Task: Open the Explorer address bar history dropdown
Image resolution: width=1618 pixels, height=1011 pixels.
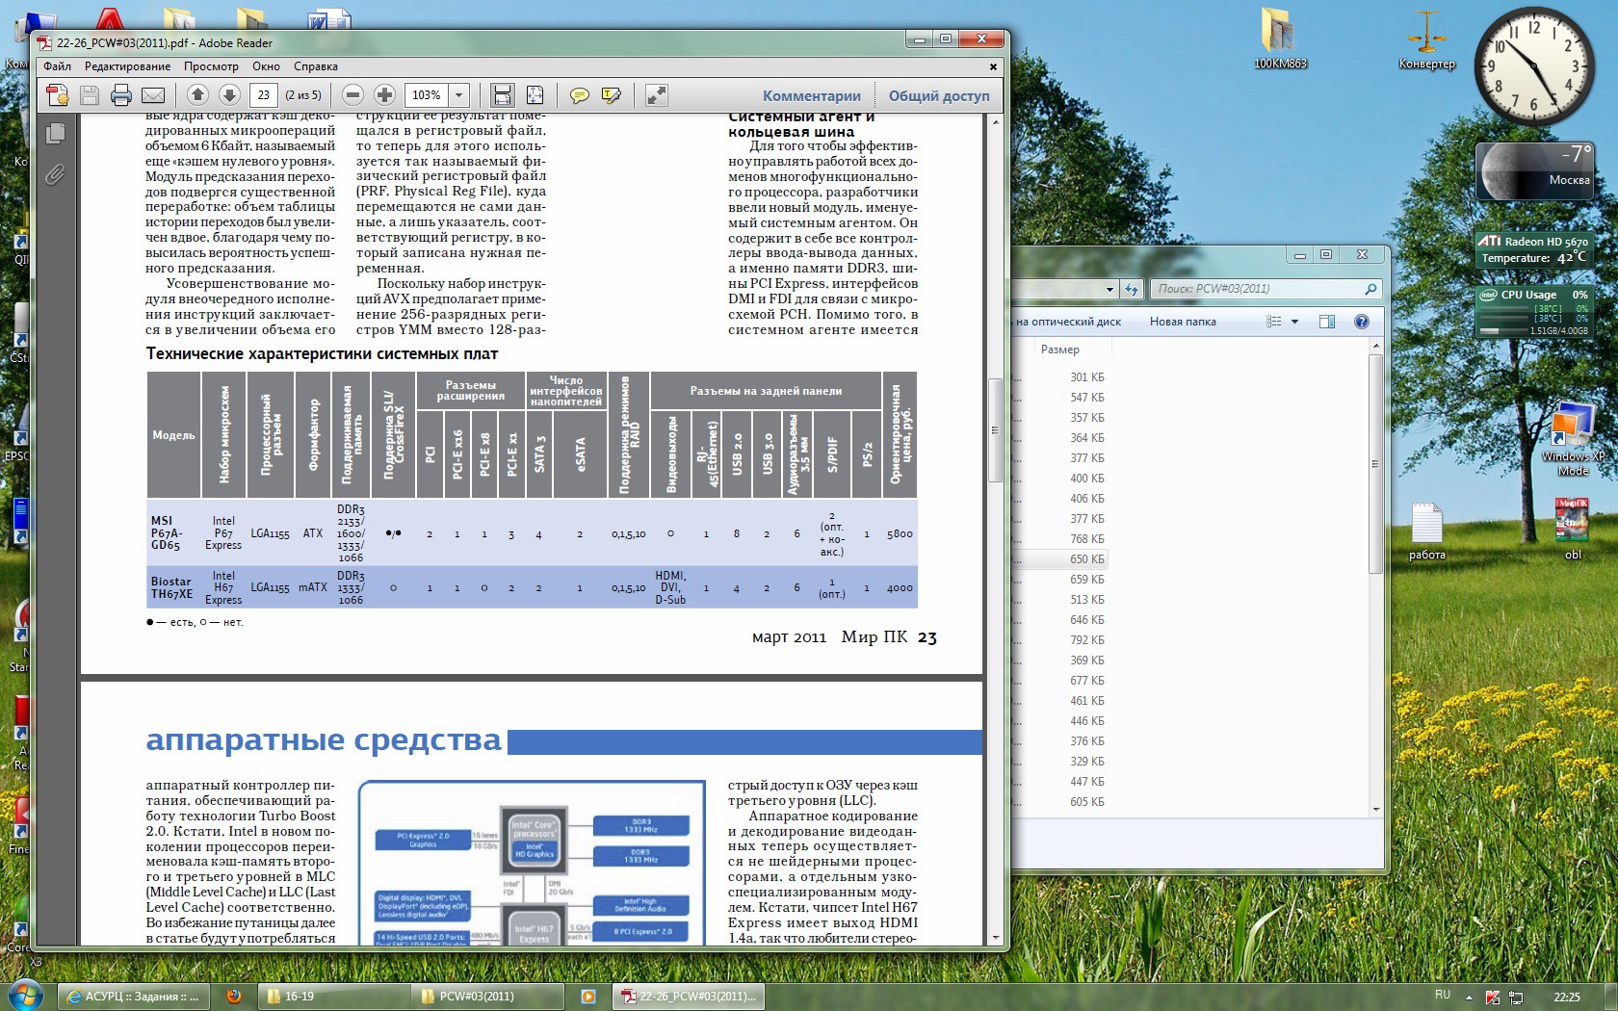Action: (x=1109, y=289)
